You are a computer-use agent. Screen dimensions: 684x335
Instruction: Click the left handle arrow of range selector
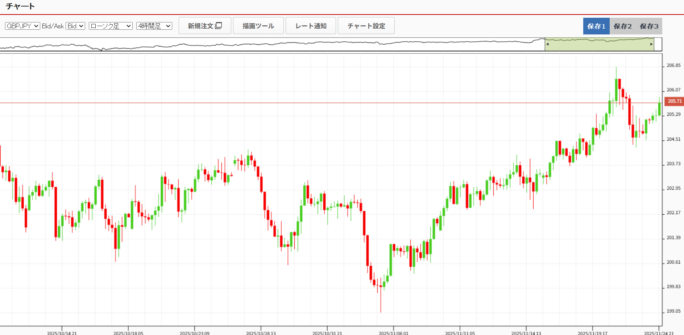point(547,44)
